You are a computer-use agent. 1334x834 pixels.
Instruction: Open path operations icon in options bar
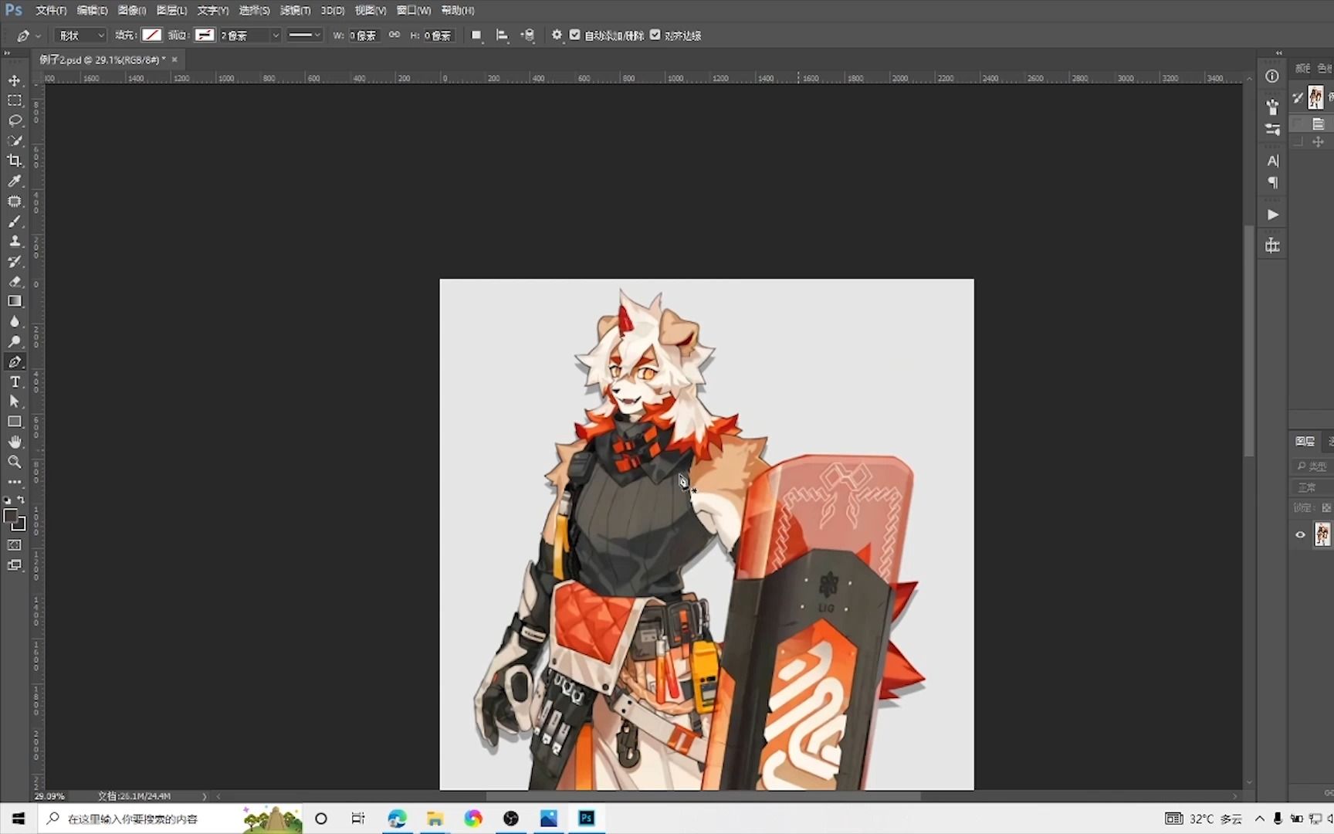click(x=476, y=36)
